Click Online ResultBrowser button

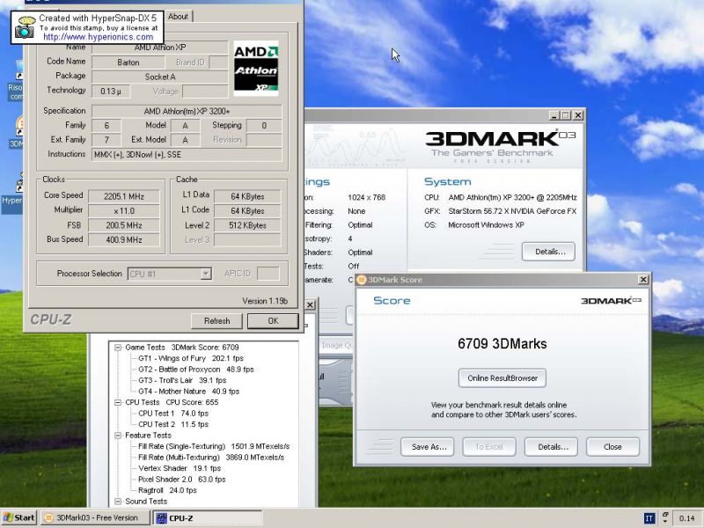(x=502, y=378)
